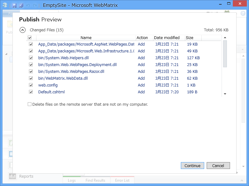Click the Redo icon in title bar

35,6
